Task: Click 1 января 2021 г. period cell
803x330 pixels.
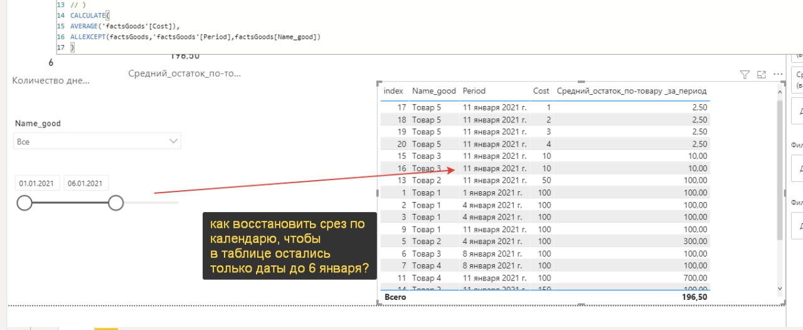Action: pos(492,193)
